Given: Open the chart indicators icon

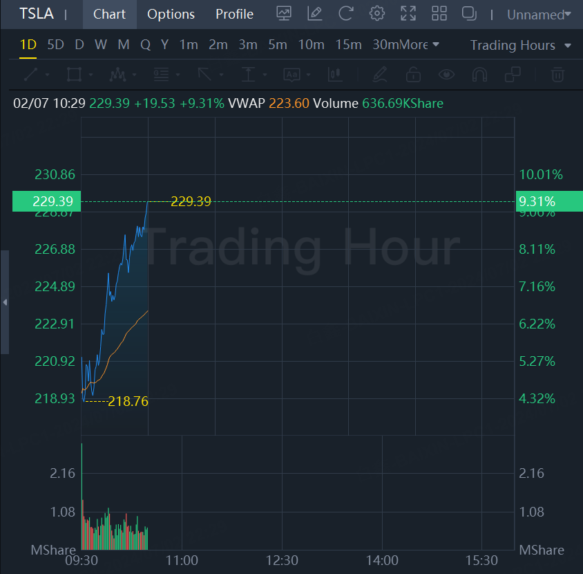Looking at the screenshot, I should [x=283, y=14].
